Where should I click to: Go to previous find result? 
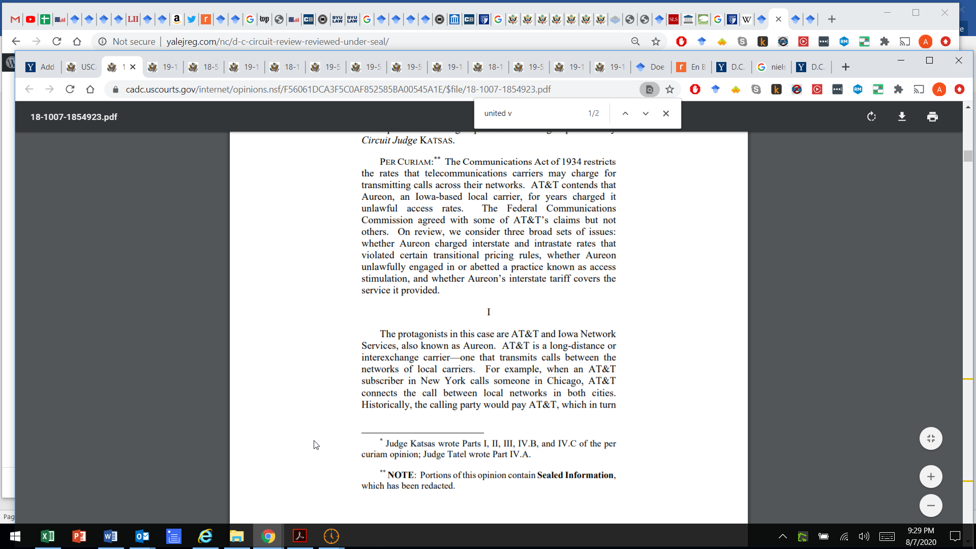[625, 113]
